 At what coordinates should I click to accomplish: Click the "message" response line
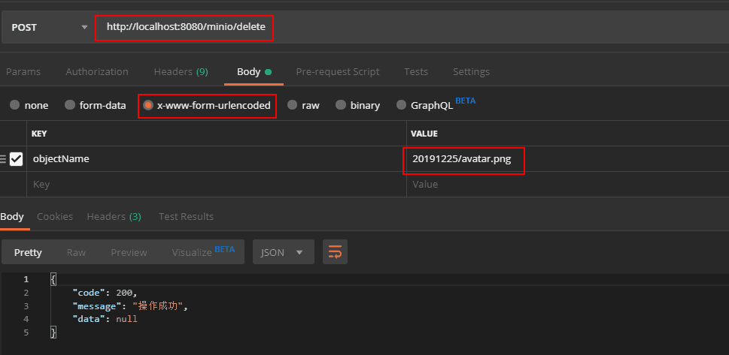[129, 306]
